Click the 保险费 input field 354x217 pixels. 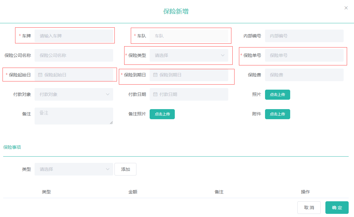pos(304,75)
